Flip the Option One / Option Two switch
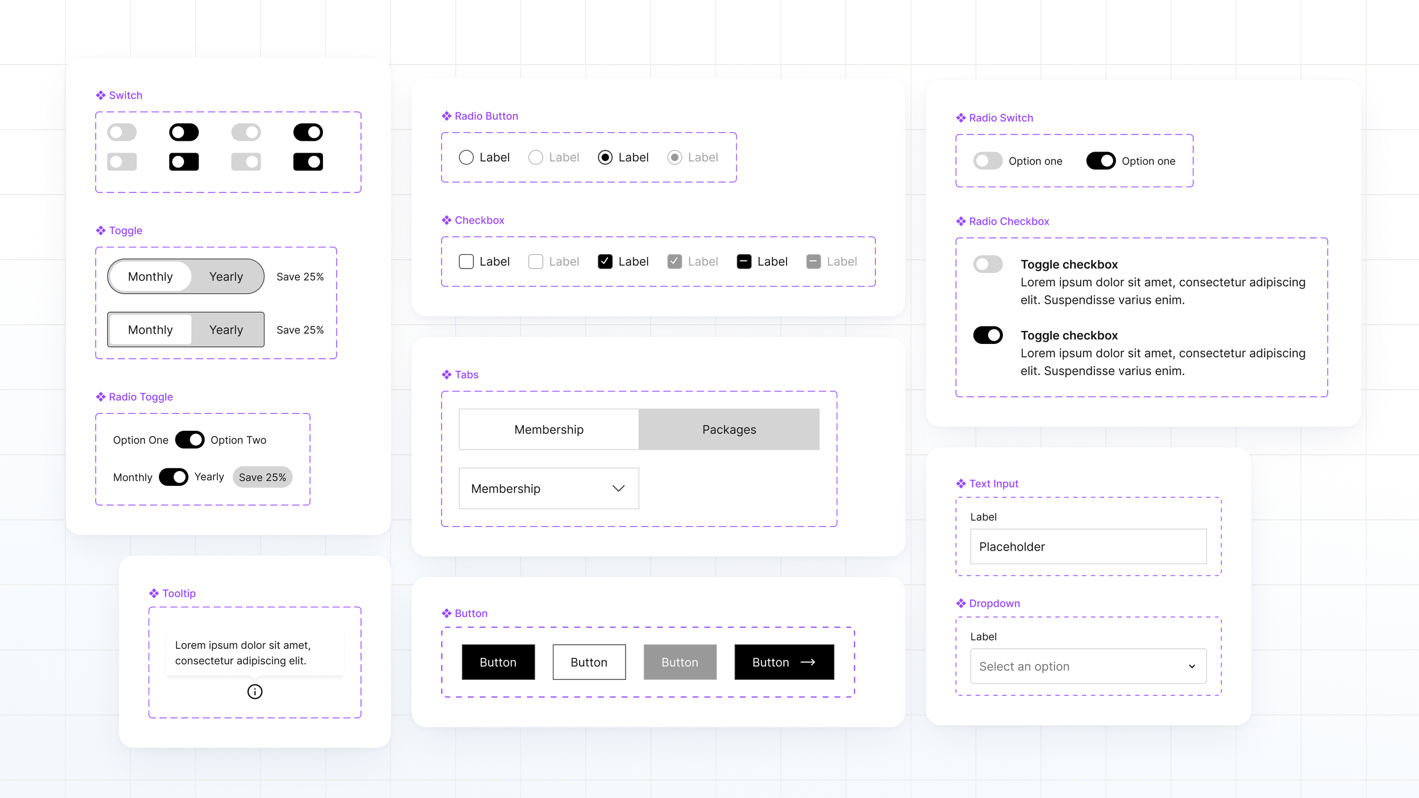This screenshot has width=1419, height=798. tap(190, 440)
